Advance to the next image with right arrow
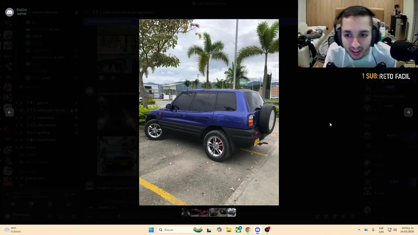Viewport: 418px width, 235px height. (408, 112)
